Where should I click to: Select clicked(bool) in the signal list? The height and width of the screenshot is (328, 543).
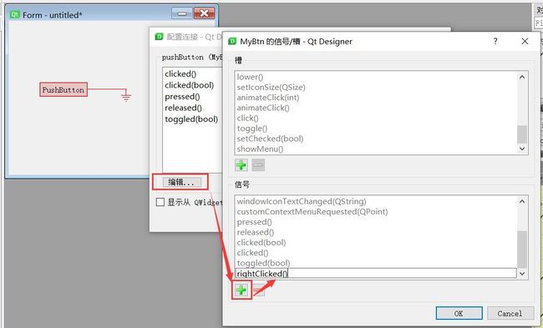(261, 243)
